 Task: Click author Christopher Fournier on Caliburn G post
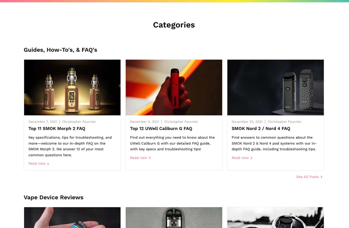pos(181,122)
